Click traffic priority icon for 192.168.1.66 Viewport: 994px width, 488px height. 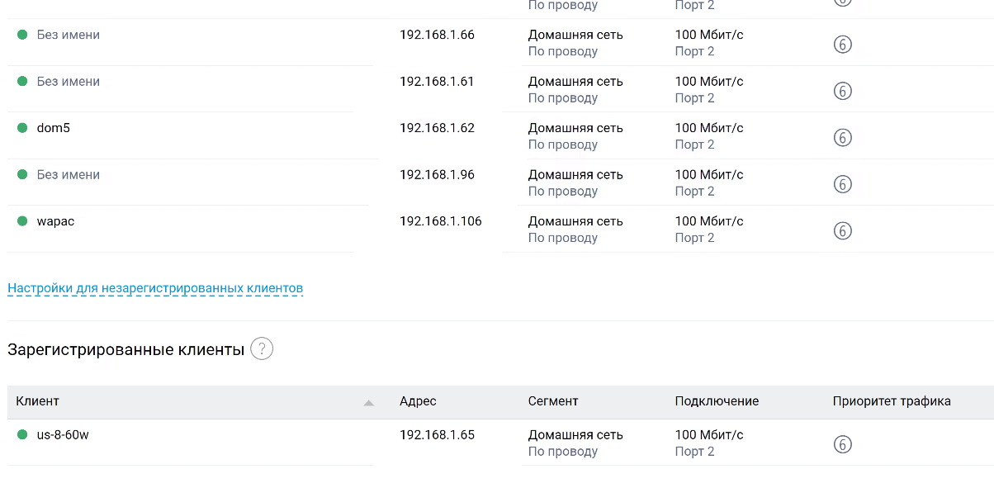click(x=842, y=45)
